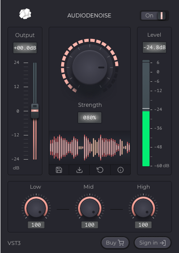Viewport: 179px width, 253px height.
Task: Click the Level -24.8dB readout field
Action: tap(154, 47)
